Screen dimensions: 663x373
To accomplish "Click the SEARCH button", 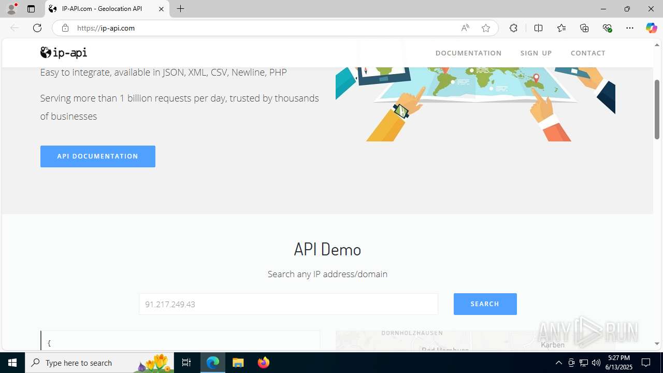I will click(485, 304).
